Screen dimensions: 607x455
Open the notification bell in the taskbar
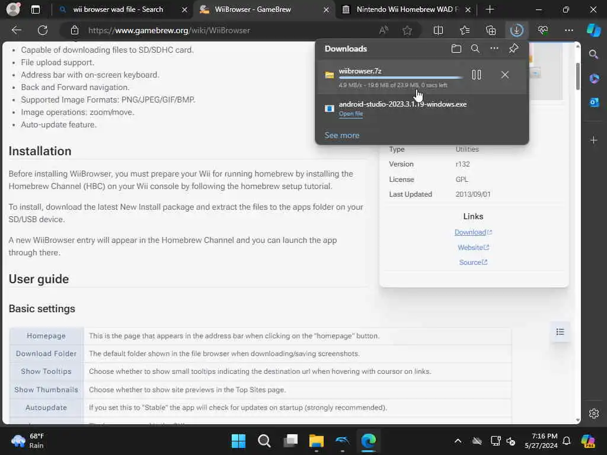(x=566, y=441)
